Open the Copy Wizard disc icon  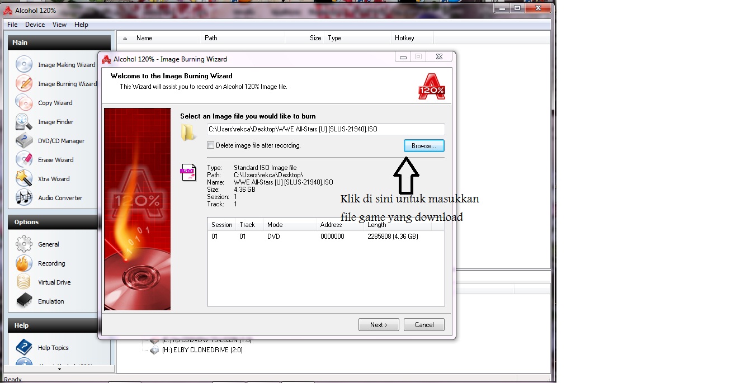point(24,103)
